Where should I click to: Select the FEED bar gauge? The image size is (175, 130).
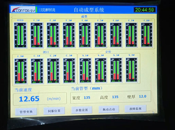pyautogui.click(x=20, y=35)
